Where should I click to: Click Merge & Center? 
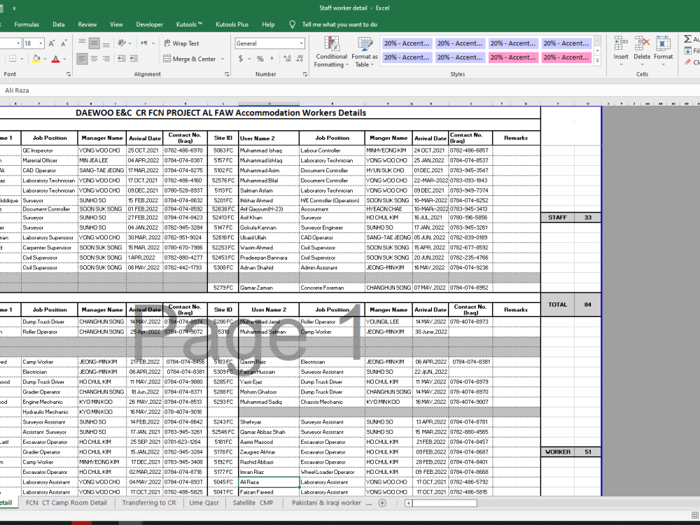click(190, 59)
